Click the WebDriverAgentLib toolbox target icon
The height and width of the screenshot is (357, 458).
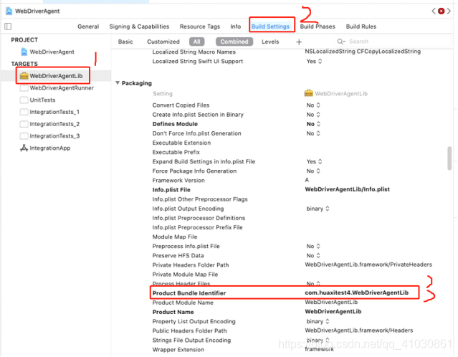coord(24,76)
